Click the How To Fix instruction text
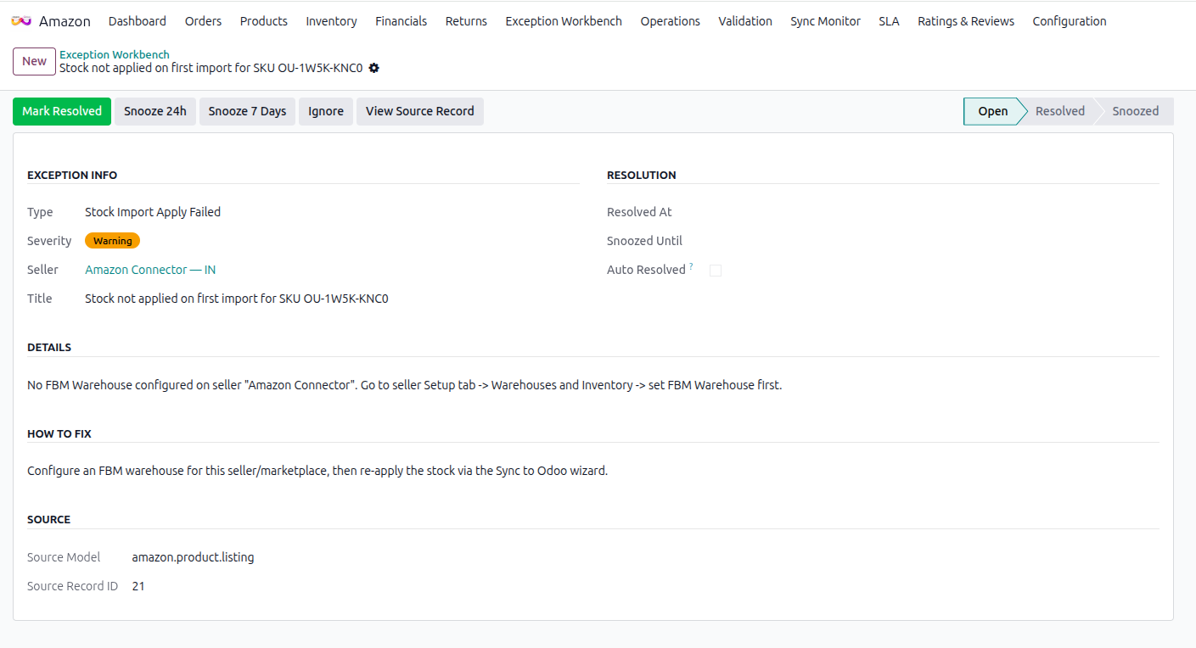The height and width of the screenshot is (648, 1196). 317,471
